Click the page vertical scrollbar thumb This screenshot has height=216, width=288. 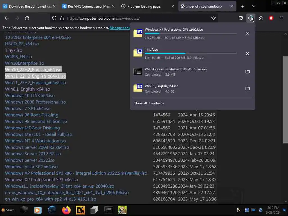285,100
